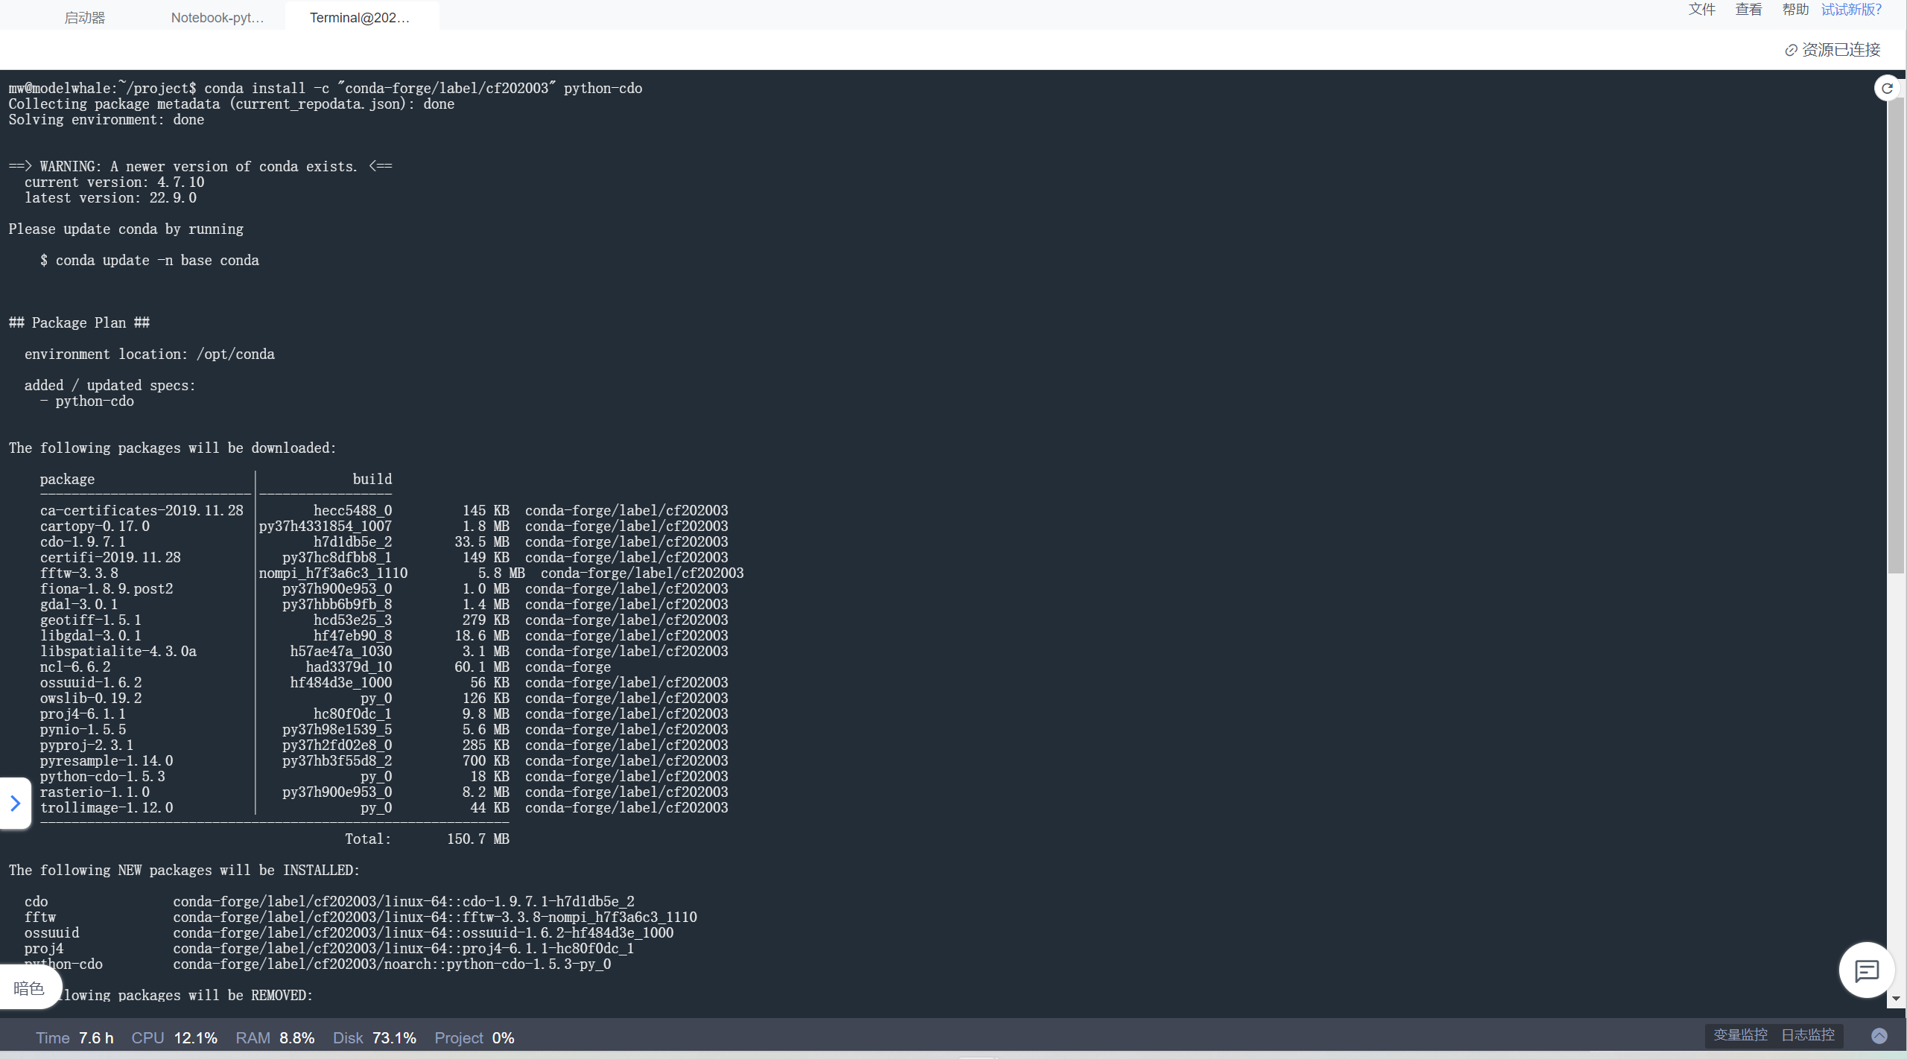
Task: Switch to the Notebook-pyt tab
Action: [217, 17]
